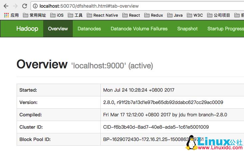Click the Block Pool ID: label cell
Viewport: 244px width, 151px height.
[59, 139]
